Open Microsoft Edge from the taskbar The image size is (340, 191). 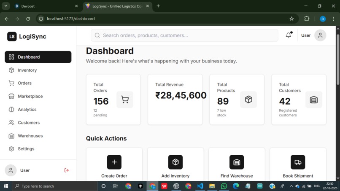tap(236, 186)
